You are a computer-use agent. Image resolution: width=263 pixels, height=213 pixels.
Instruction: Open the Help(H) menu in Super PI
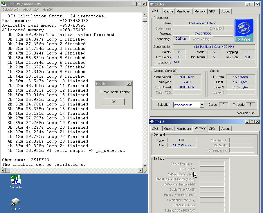coord(48,10)
